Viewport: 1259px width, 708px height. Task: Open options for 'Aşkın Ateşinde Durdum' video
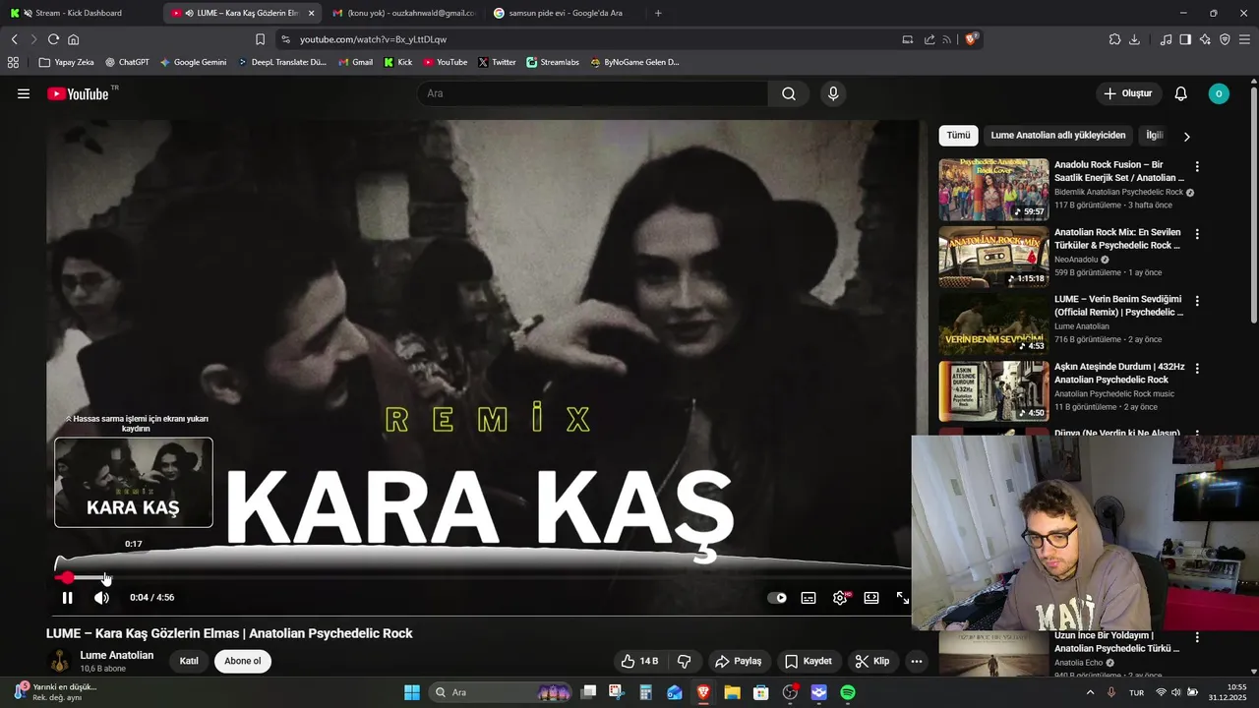(x=1197, y=368)
